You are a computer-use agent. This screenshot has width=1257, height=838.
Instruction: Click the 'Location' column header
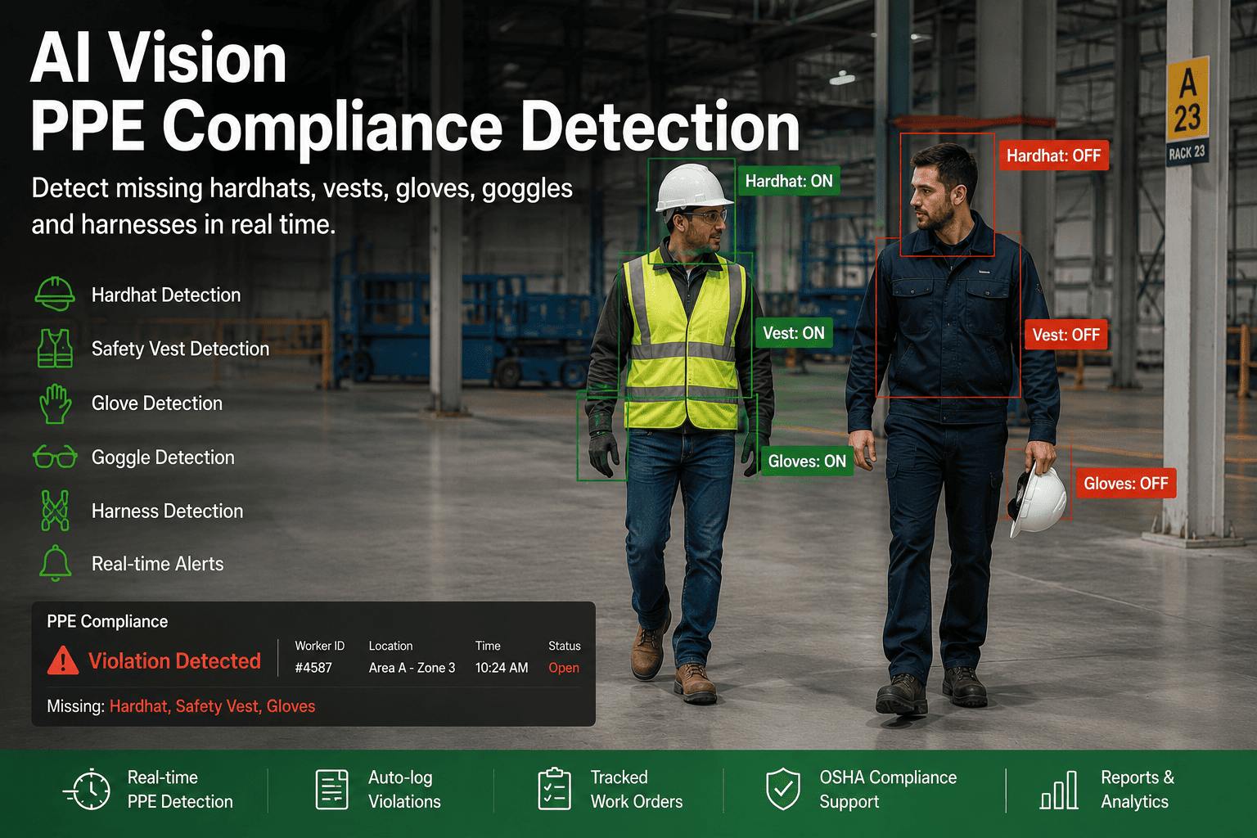point(390,646)
